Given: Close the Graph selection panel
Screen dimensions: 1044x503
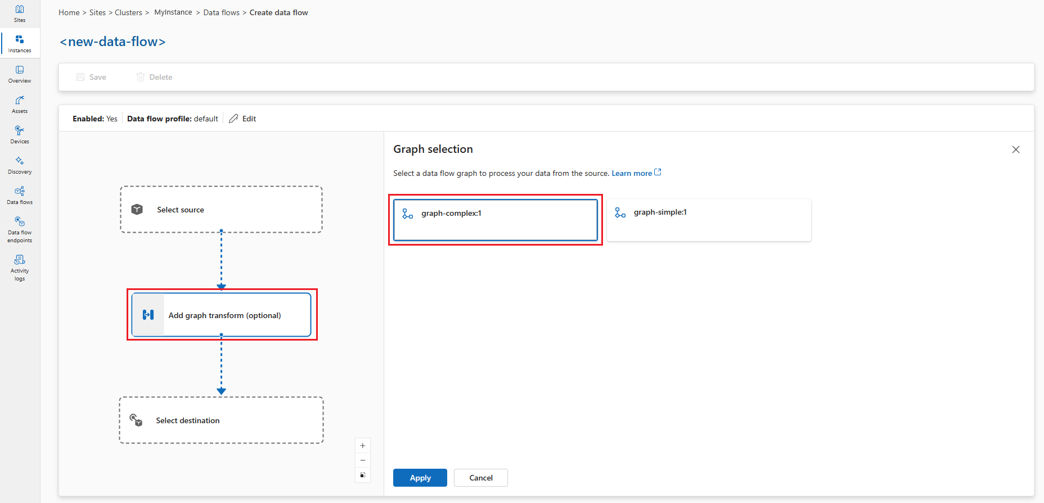Looking at the screenshot, I should click(1015, 149).
